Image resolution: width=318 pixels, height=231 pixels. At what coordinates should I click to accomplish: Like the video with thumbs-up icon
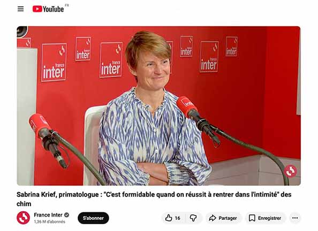pyautogui.click(x=168, y=218)
